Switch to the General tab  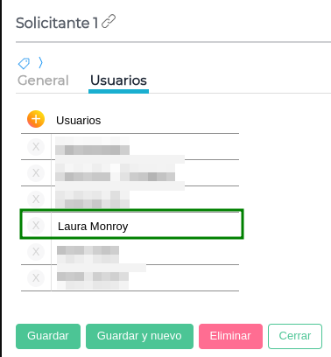[x=43, y=80]
